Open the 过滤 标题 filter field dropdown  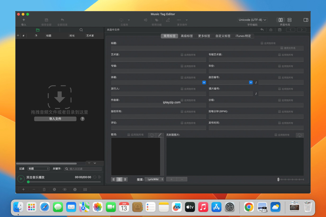click(x=38, y=168)
